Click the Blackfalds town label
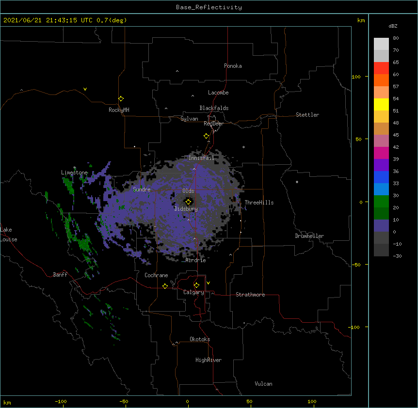 214,108
